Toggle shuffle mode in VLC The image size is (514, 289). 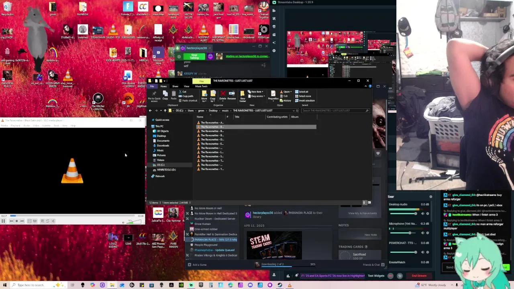tap(53, 221)
